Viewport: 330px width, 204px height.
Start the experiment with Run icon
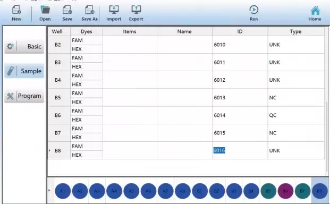pyautogui.click(x=254, y=13)
